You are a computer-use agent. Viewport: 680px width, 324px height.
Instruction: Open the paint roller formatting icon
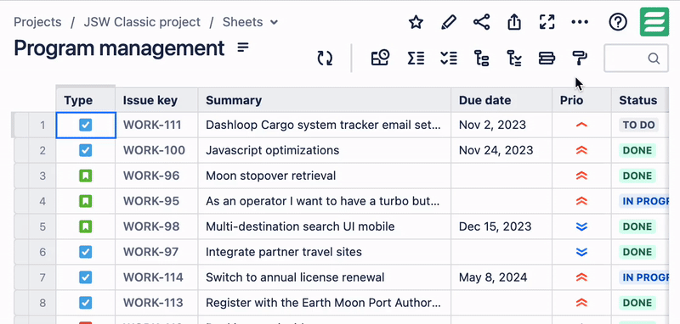580,58
